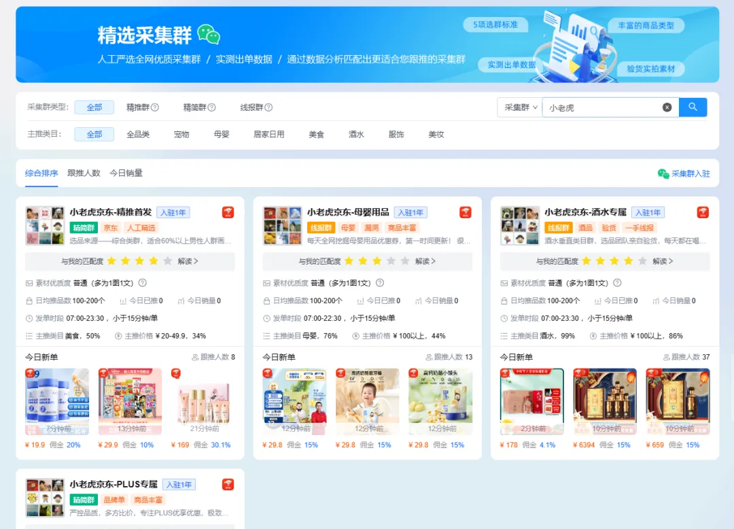734x529 pixels.
Task: Click JD red icon on 母婴用品 card
Action: (466, 213)
